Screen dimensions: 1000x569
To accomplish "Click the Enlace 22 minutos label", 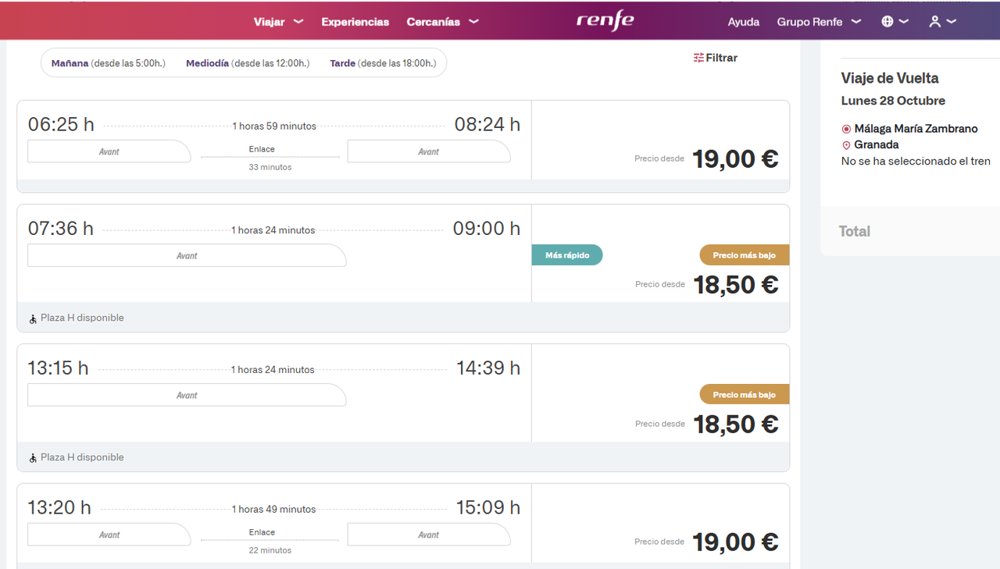I will click(270, 541).
